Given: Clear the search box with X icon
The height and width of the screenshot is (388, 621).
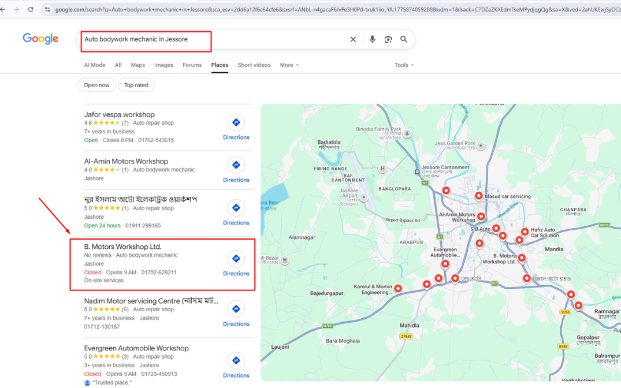Looking at the screenshot, I should pyautogui.click(x=353, y=39).
